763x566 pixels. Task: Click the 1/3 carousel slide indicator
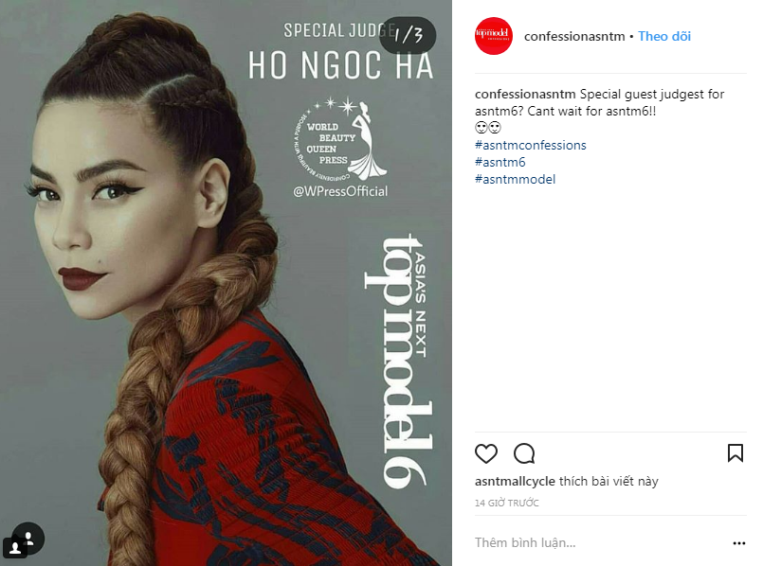408,35
